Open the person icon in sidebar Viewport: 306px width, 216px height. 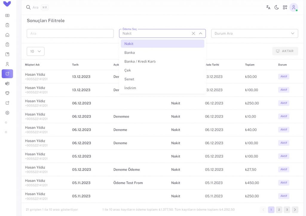[7, 64]
